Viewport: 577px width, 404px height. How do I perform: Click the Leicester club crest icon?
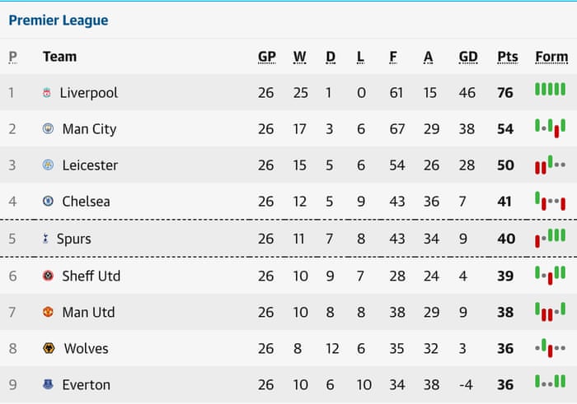click(x=48, y=165)
